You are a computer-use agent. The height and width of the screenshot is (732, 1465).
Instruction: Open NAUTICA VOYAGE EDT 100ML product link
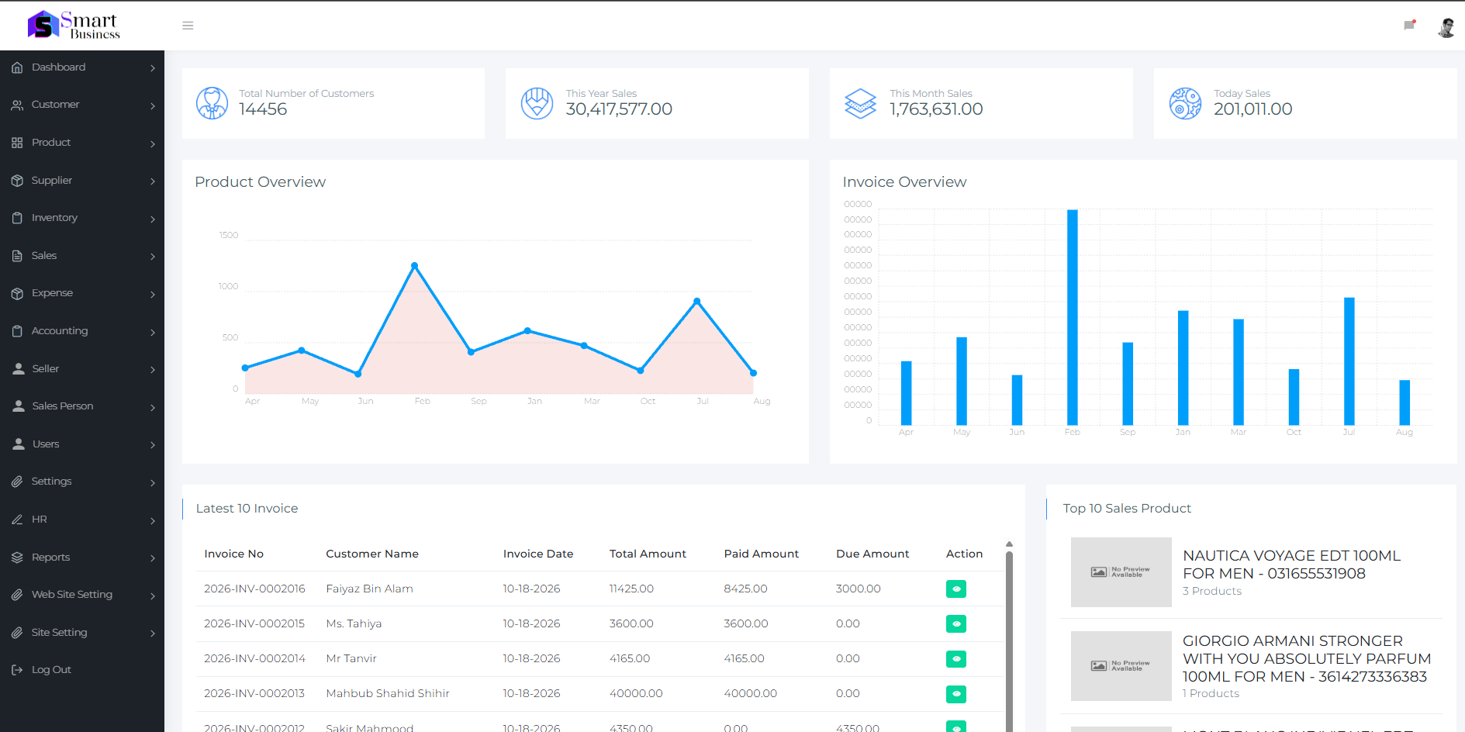tap(1291, 565)
